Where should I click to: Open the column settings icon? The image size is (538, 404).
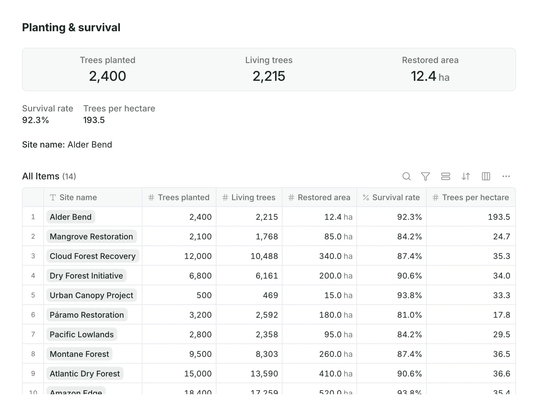tap(486, 176)
